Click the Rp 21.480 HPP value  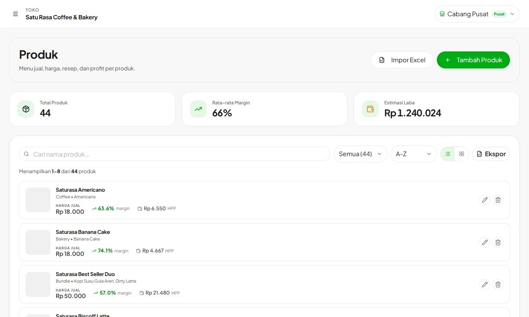coord(158,293)
